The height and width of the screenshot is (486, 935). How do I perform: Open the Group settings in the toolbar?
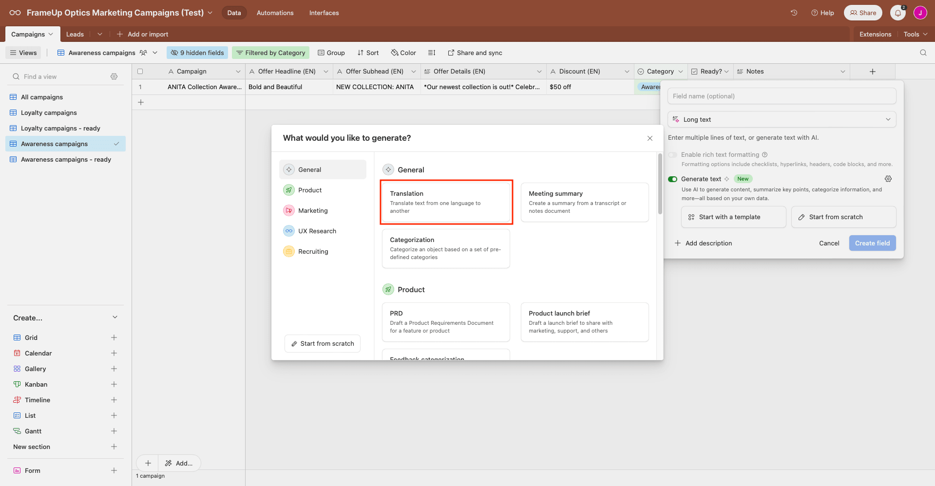click(x=331, y=53)
